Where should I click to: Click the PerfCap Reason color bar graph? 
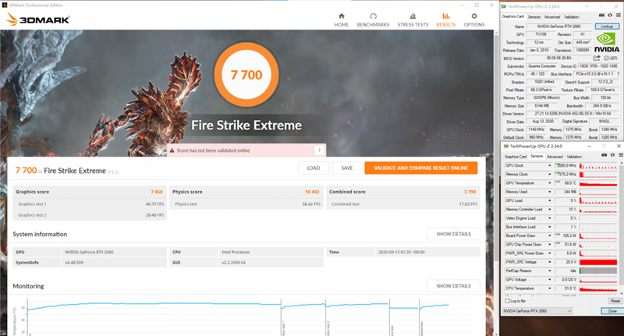[x=598, y=271]
